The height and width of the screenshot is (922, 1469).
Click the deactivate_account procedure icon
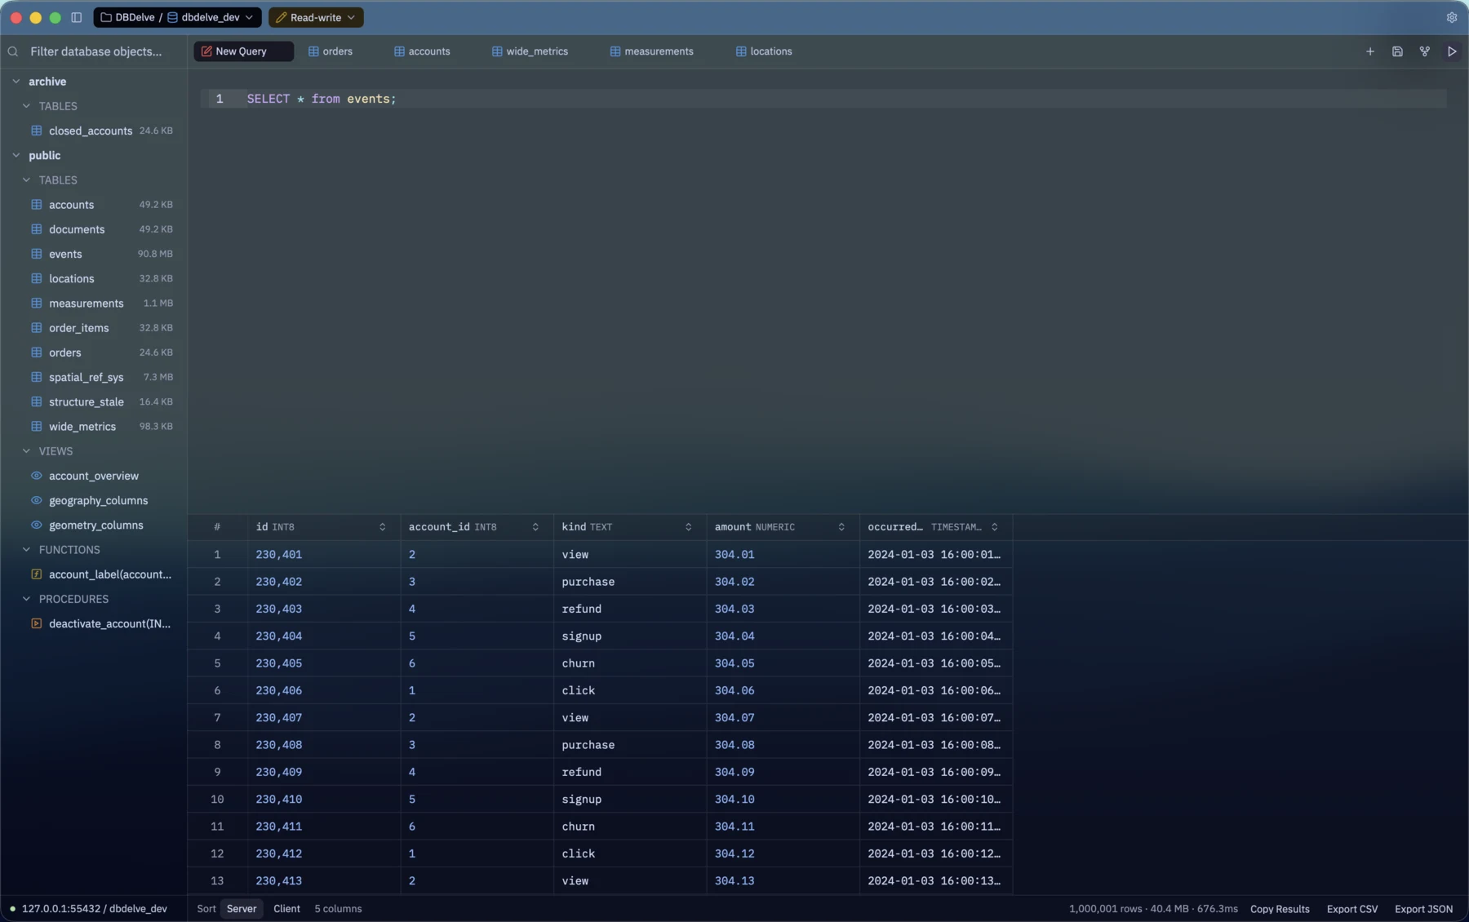point(37,623)
